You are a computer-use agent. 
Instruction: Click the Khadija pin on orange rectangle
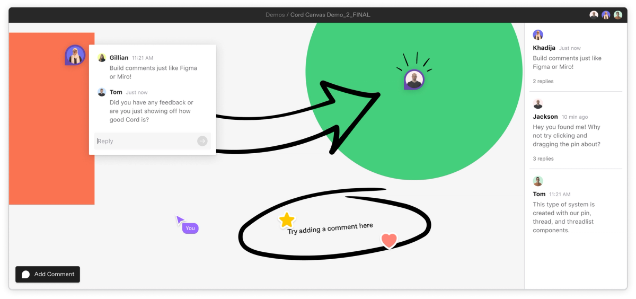75,55
